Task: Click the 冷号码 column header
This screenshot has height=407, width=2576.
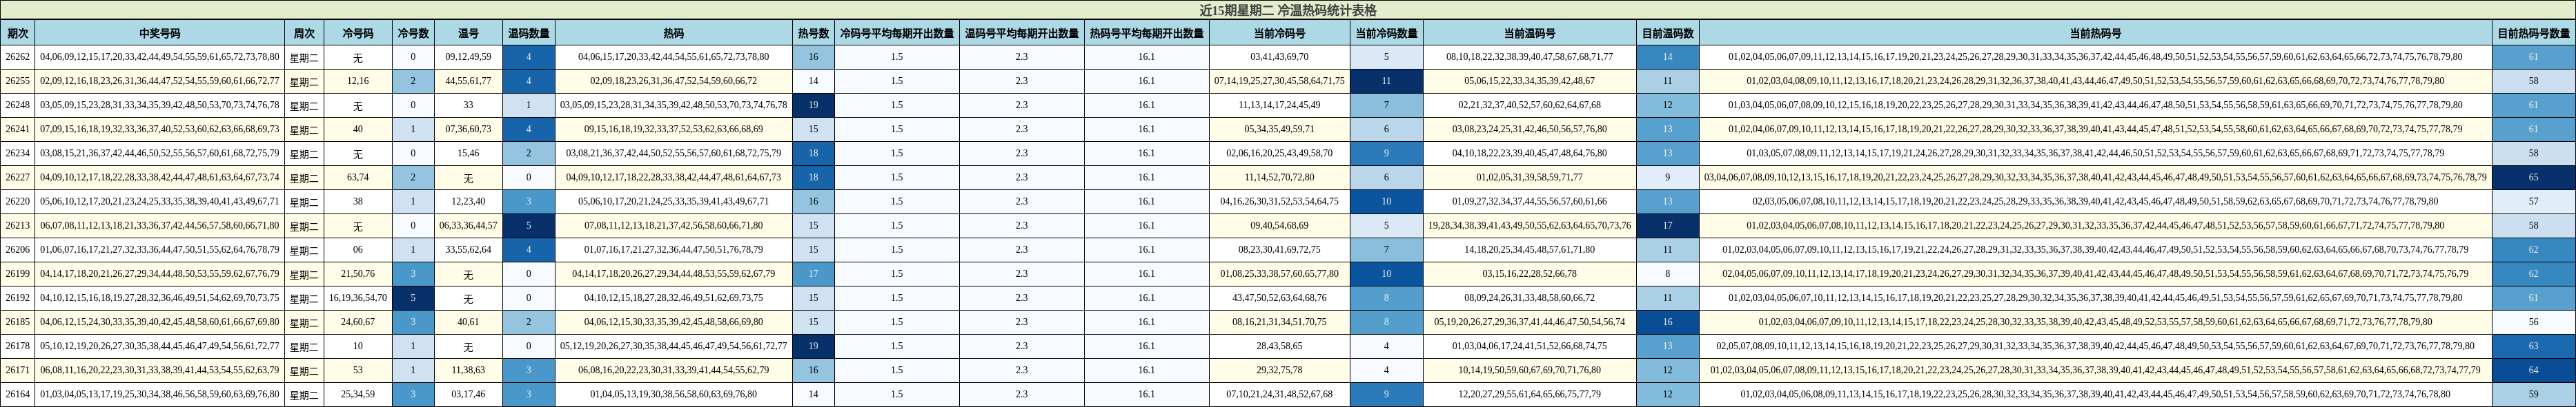Action: 358,33
